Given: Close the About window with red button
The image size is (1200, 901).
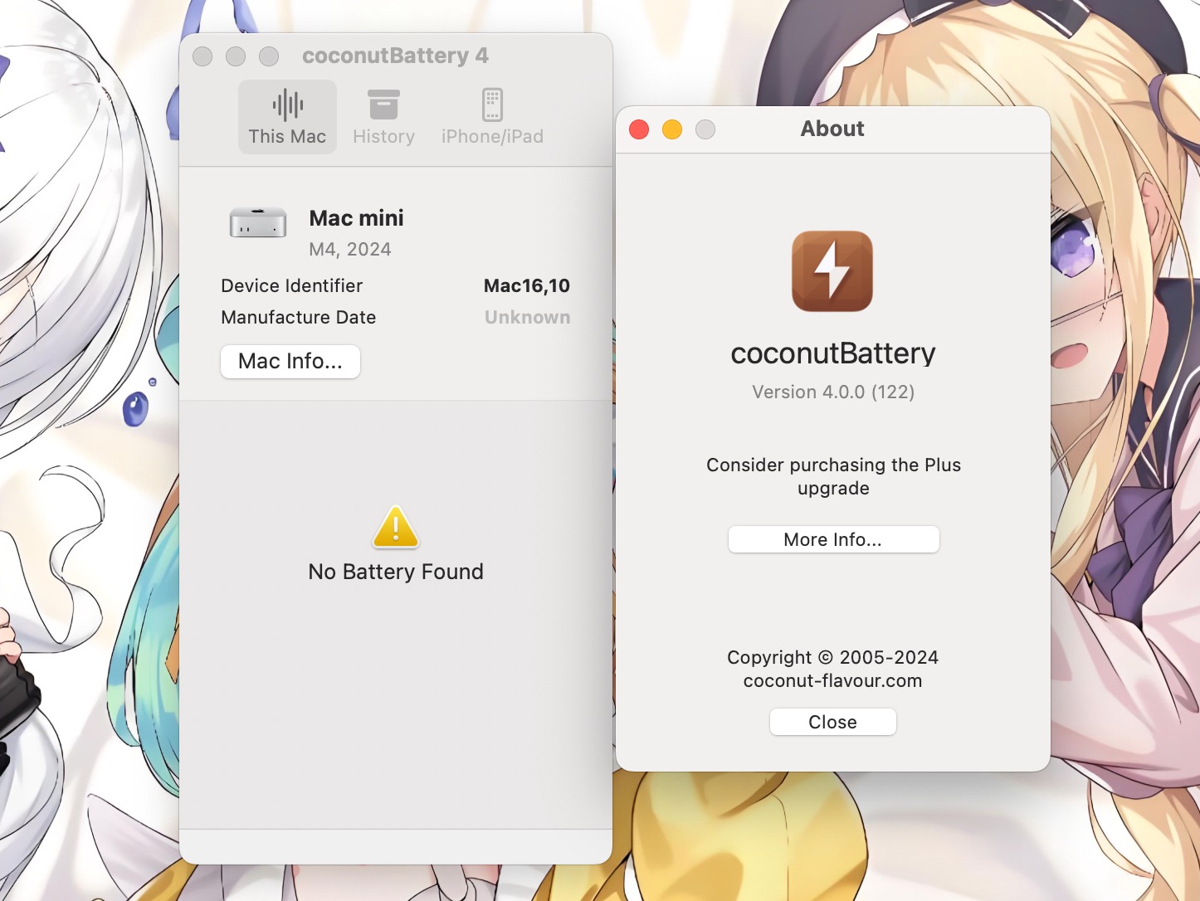Looking at the screenshot, I should 639,129.
